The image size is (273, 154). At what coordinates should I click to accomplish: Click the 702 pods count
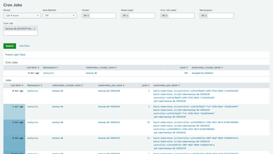[x=186, y=73]
